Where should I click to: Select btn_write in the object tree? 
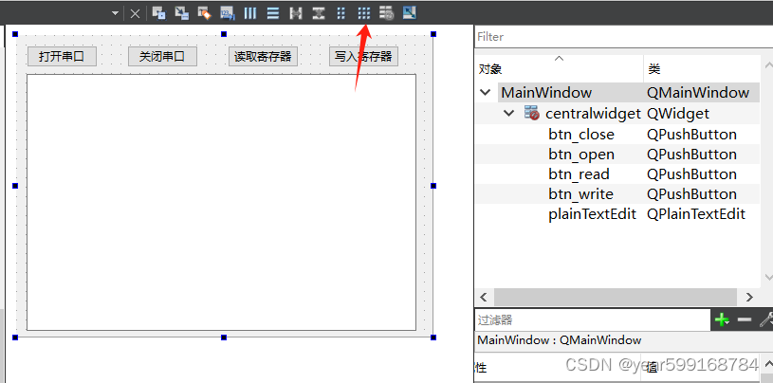[580, 194]
